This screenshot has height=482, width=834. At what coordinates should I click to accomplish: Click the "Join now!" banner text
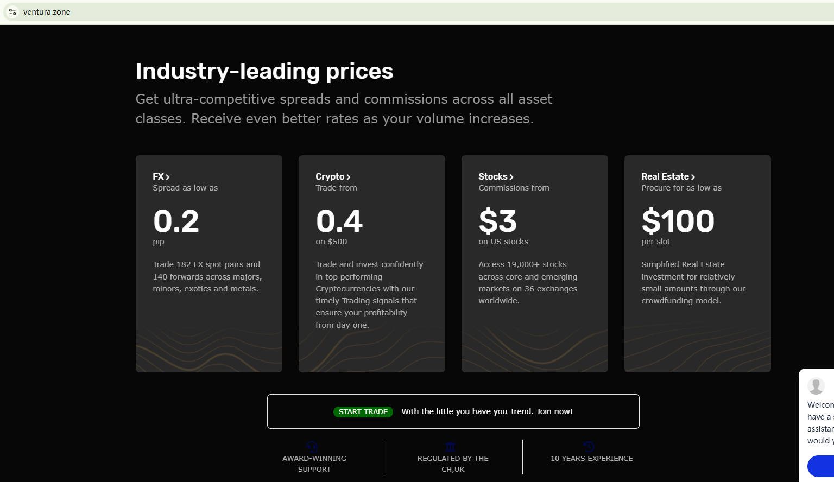coord(554,411)
